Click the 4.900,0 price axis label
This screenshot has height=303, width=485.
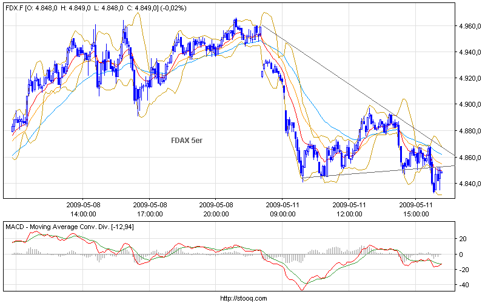pyautogui.click(x=470, y=104)
